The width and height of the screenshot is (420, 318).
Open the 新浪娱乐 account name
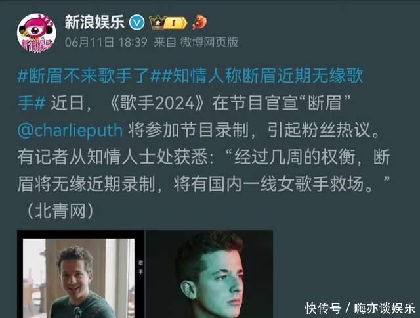94,22
